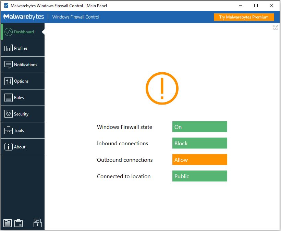Click the green On firewall state box

(199, 127)
